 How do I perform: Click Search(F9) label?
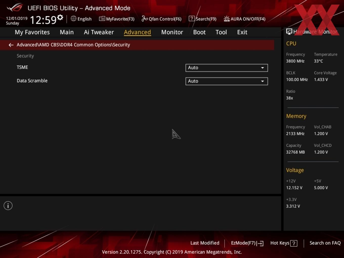206,19
